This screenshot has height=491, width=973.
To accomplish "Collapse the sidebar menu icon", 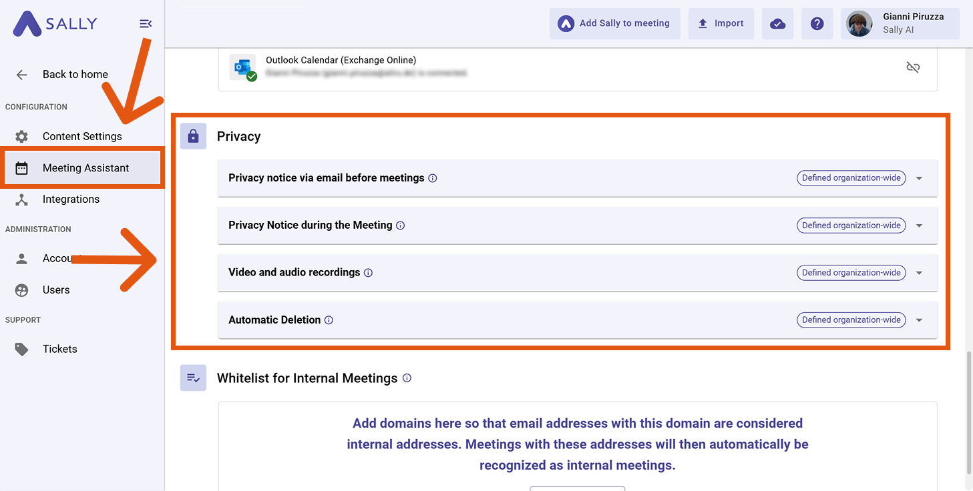I will [x=146, y=24].
